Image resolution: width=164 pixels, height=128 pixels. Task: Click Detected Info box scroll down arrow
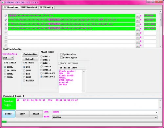click(x=84, y=91)
